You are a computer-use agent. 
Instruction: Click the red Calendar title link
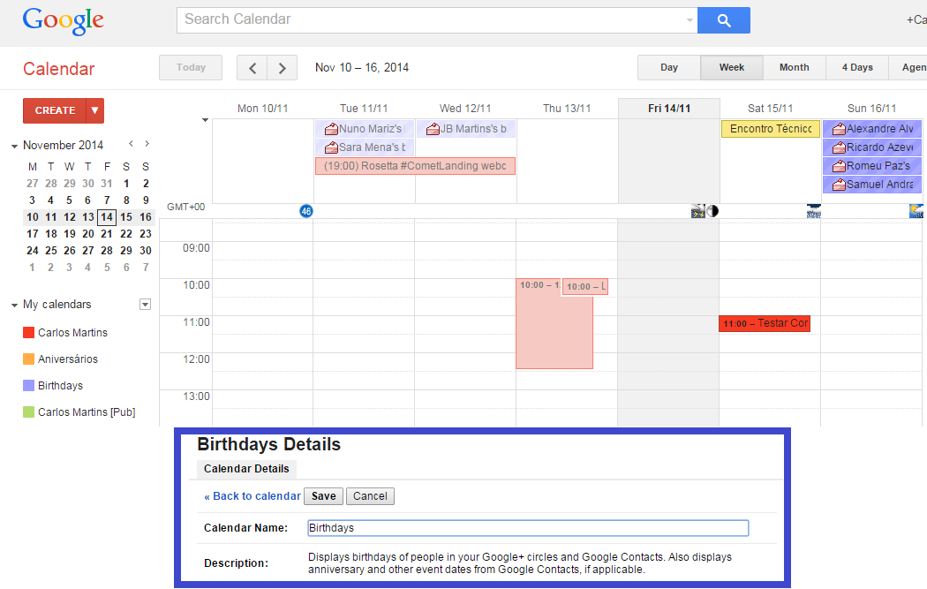coord(58,69)
